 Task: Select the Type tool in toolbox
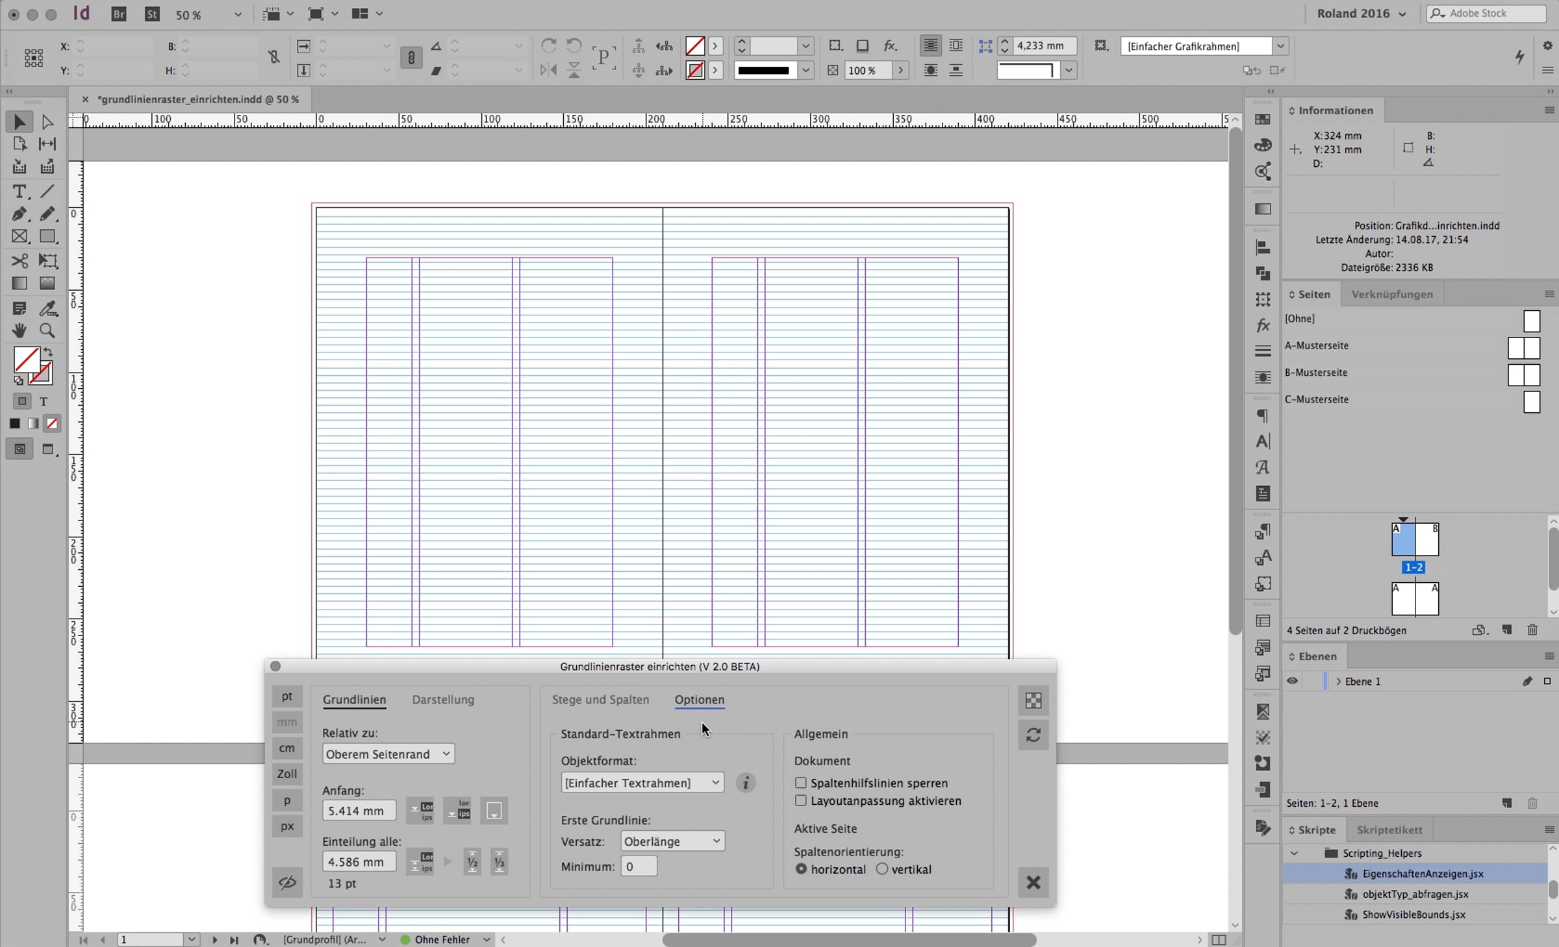[x=19, y=191]
